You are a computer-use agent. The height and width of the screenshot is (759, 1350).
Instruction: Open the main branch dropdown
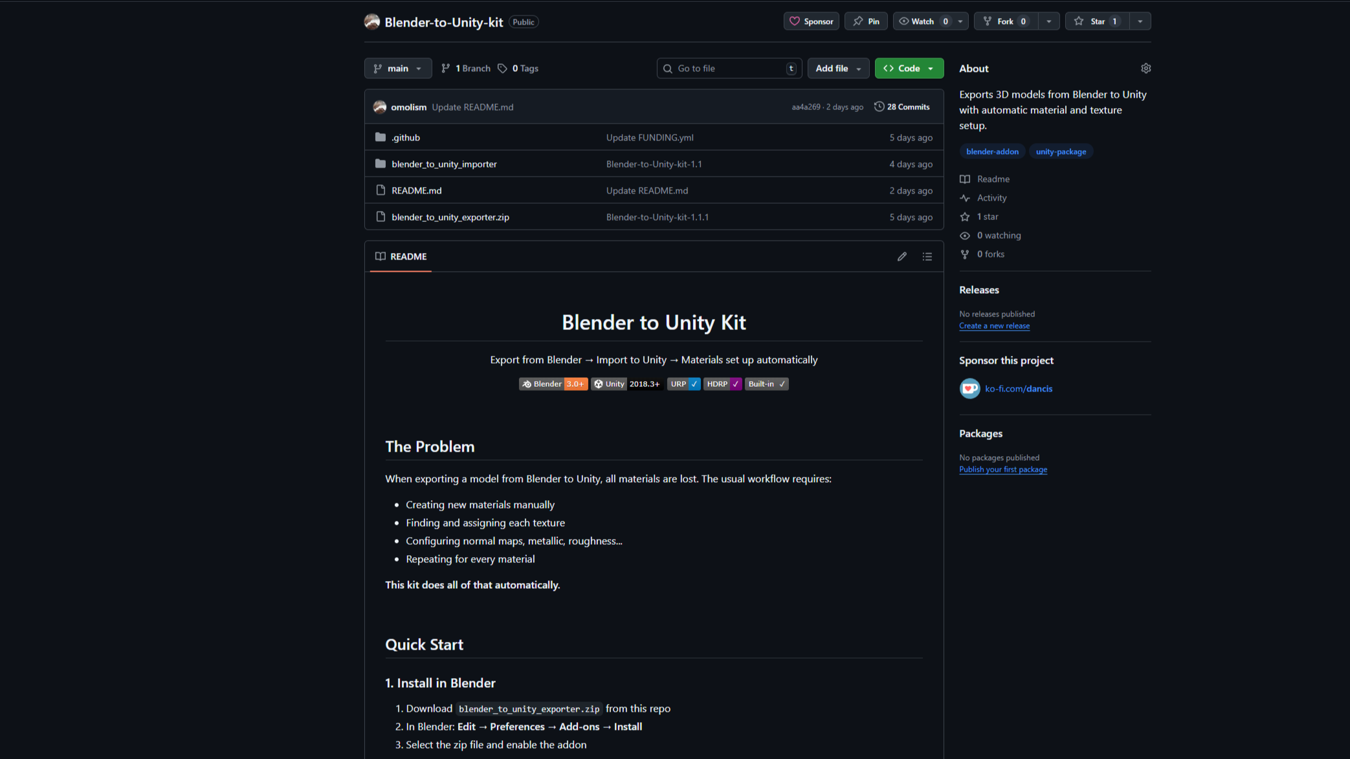click(x=397, y=68)
